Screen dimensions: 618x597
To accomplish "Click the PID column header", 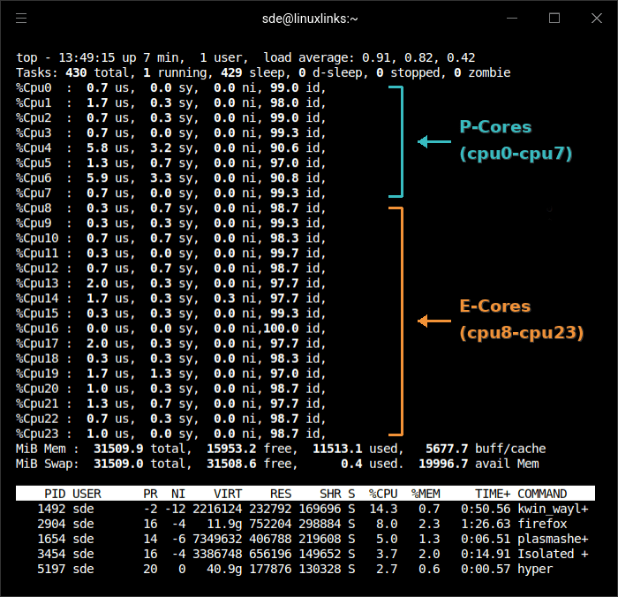I will pyautogui.click(x=55, y=494).
